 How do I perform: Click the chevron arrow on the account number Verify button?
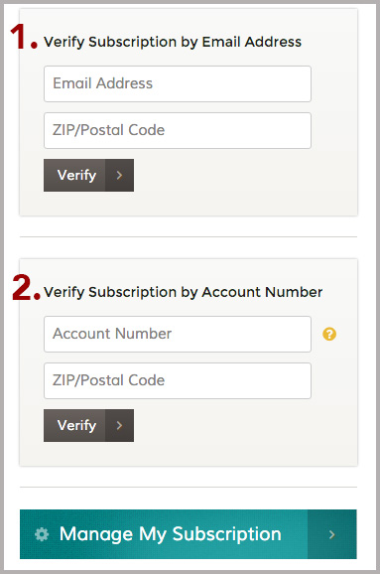point(119,425)
